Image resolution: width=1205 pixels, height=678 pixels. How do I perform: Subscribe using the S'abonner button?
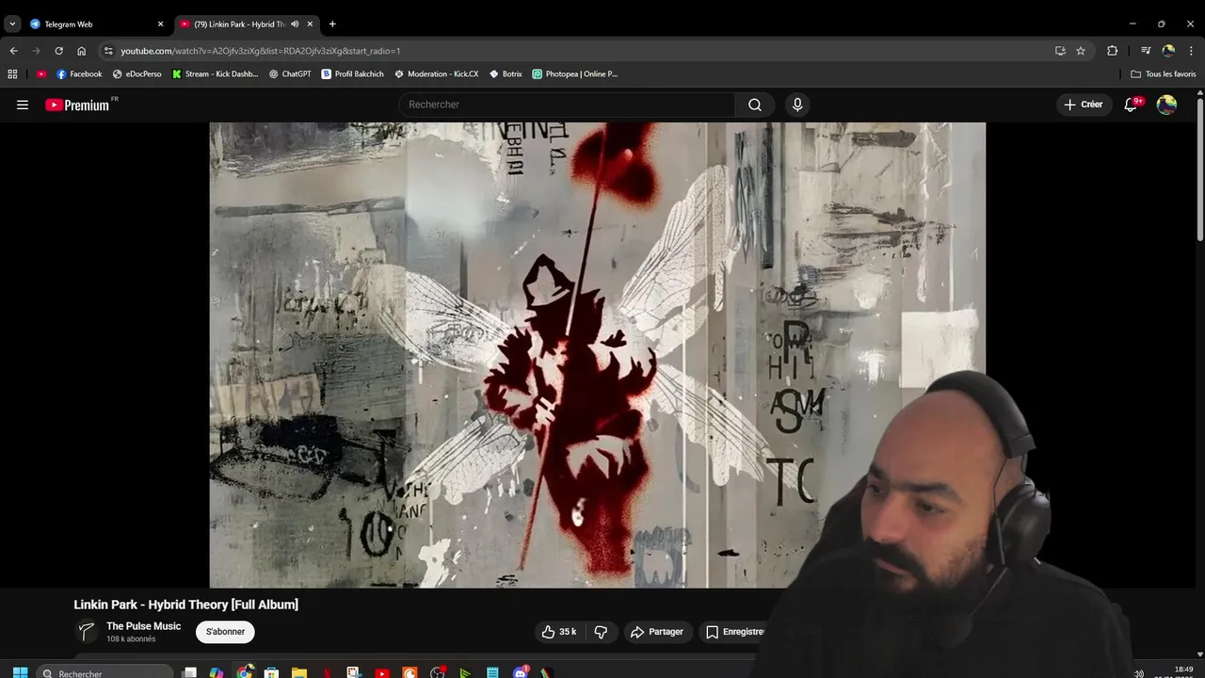[x=225, y=632]
